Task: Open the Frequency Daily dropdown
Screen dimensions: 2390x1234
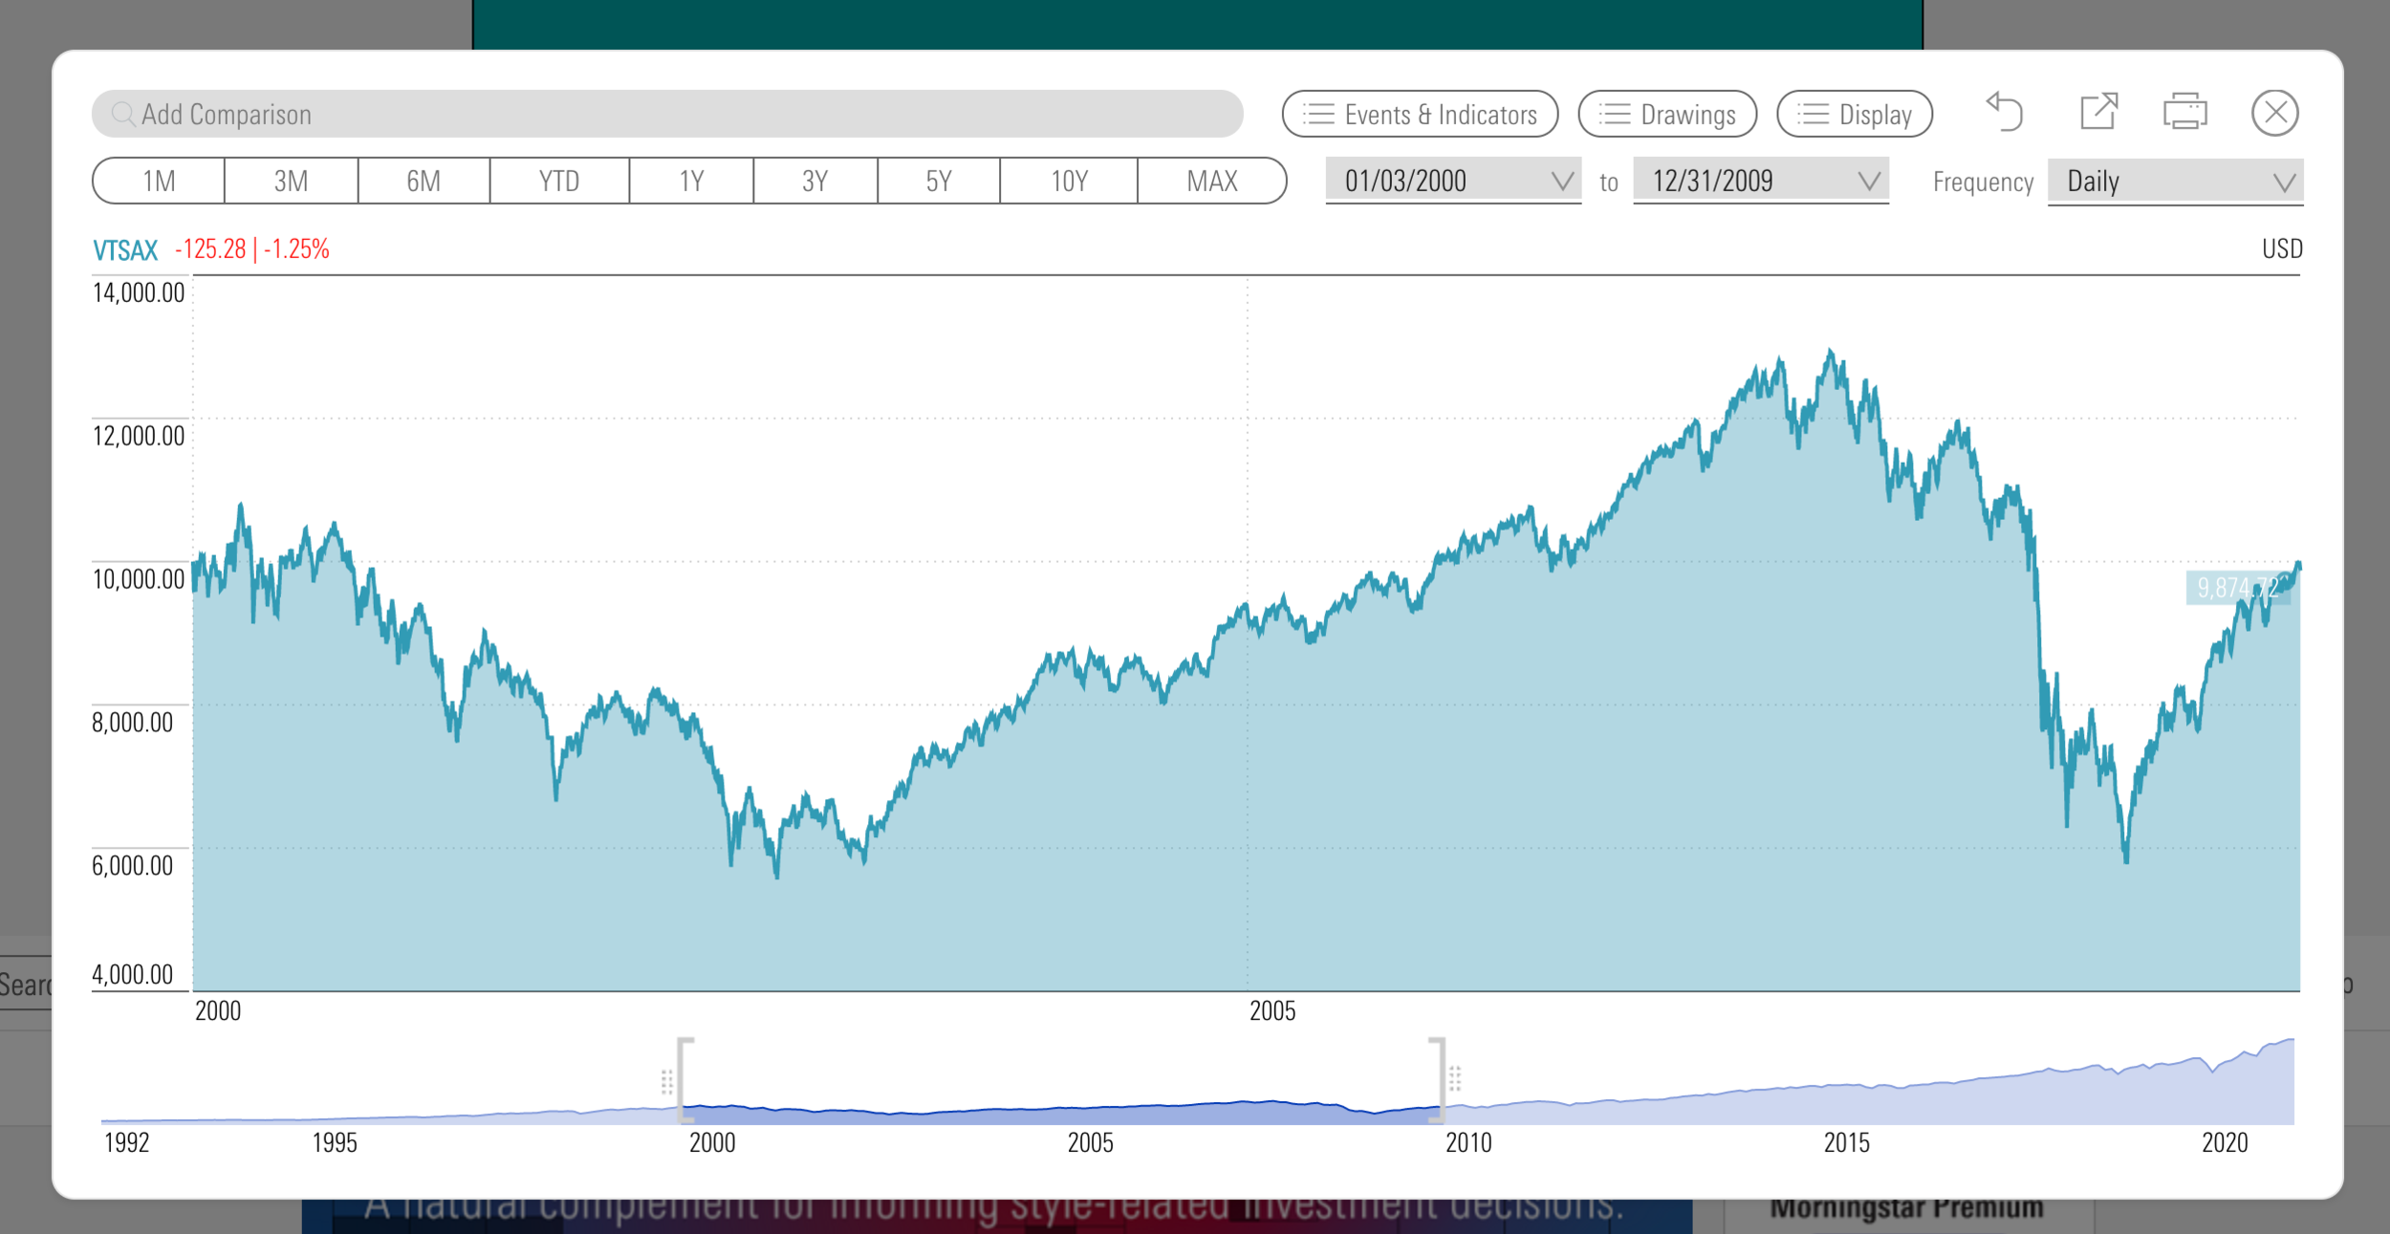Action: 2176,181
